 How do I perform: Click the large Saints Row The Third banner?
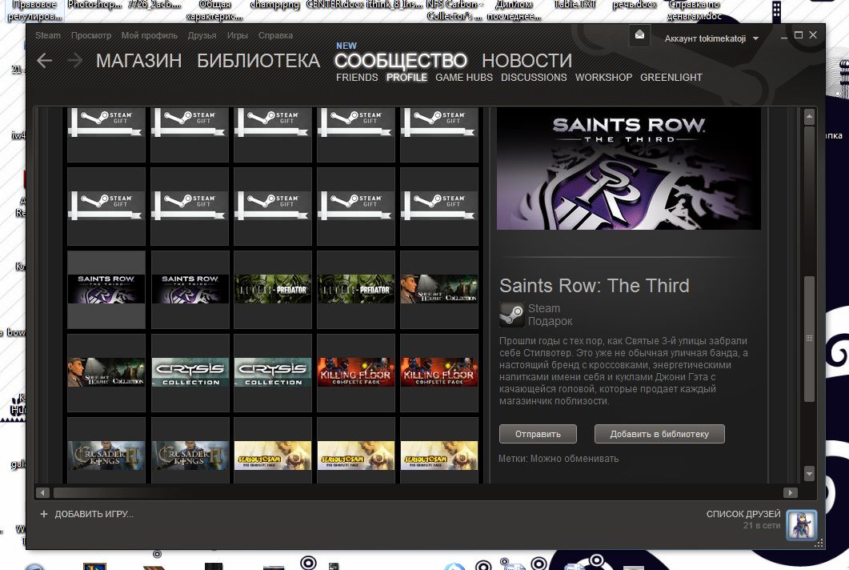[x=629, y=168]
